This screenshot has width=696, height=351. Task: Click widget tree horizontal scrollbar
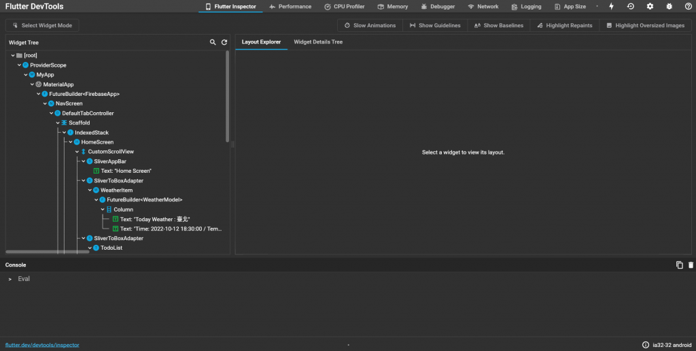tap(48, 252)
